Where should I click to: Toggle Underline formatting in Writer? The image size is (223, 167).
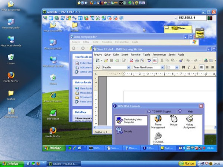point(194,67)
